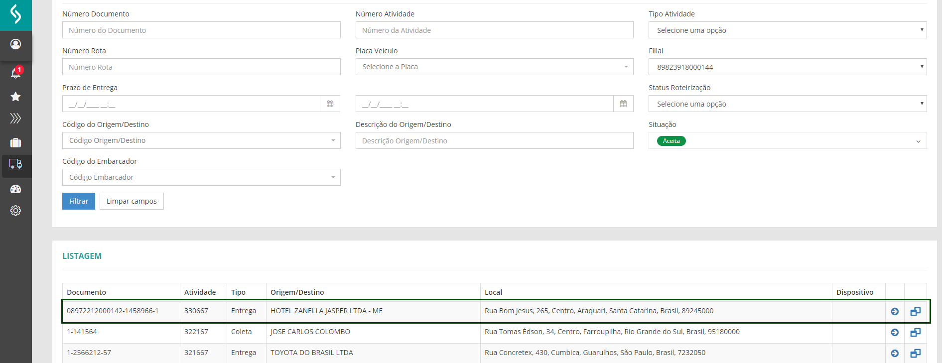Focus the Descrição Origem/Destino text field
942x363 pixels.
pyautogui.click(x=494, y=141)
